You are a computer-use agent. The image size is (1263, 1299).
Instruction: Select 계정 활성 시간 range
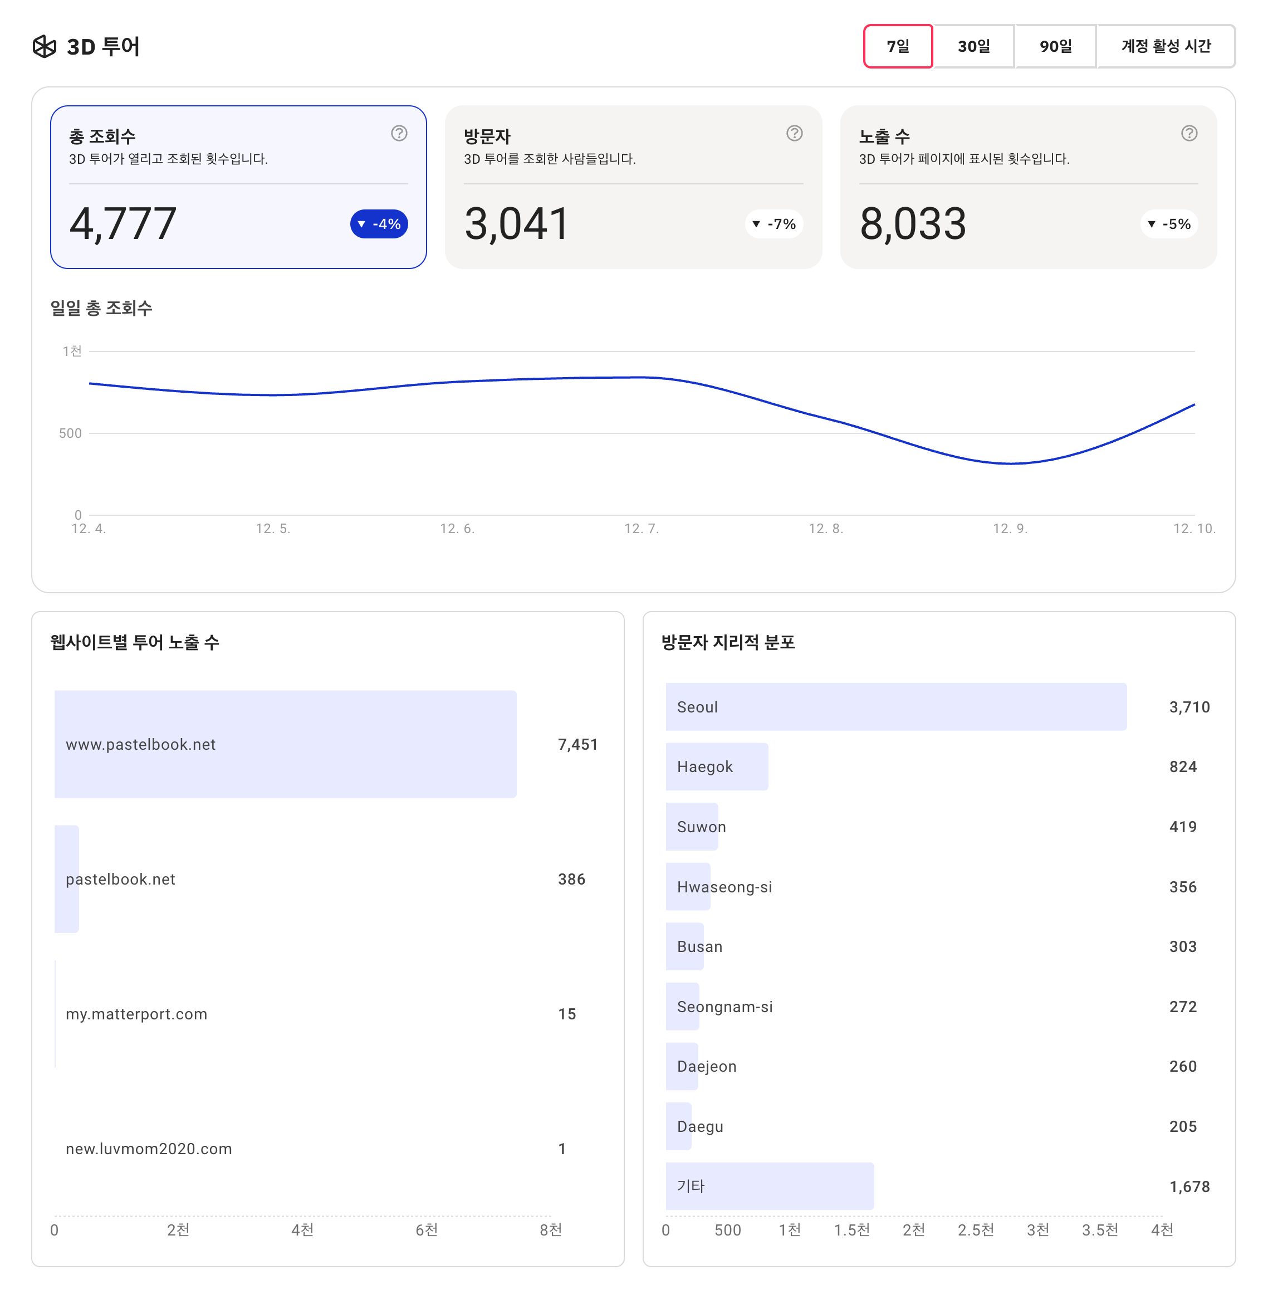click(1166, 46)
